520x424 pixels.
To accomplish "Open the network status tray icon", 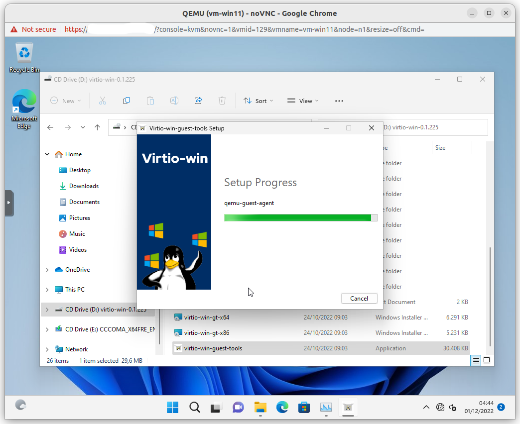I will click(x=440, y=407).
